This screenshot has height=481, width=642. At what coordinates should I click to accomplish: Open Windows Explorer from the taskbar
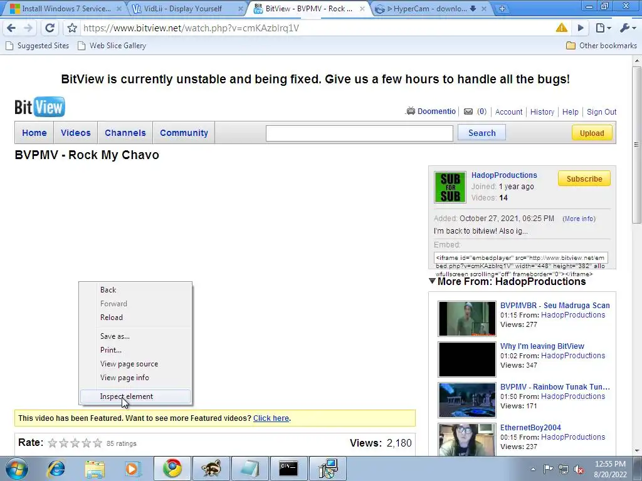[95, 468]
